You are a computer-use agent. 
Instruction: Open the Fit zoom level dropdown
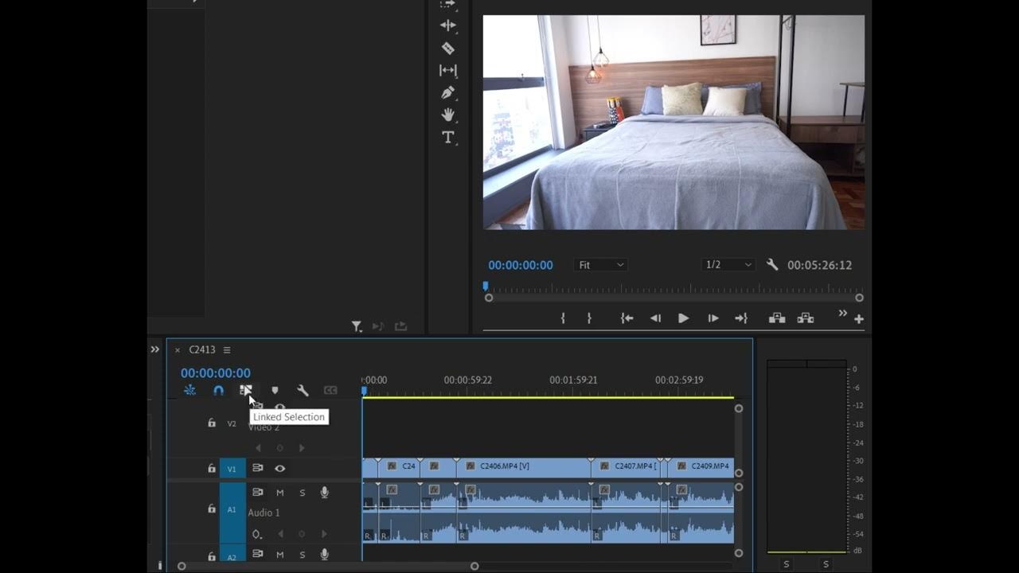(600, 265)
